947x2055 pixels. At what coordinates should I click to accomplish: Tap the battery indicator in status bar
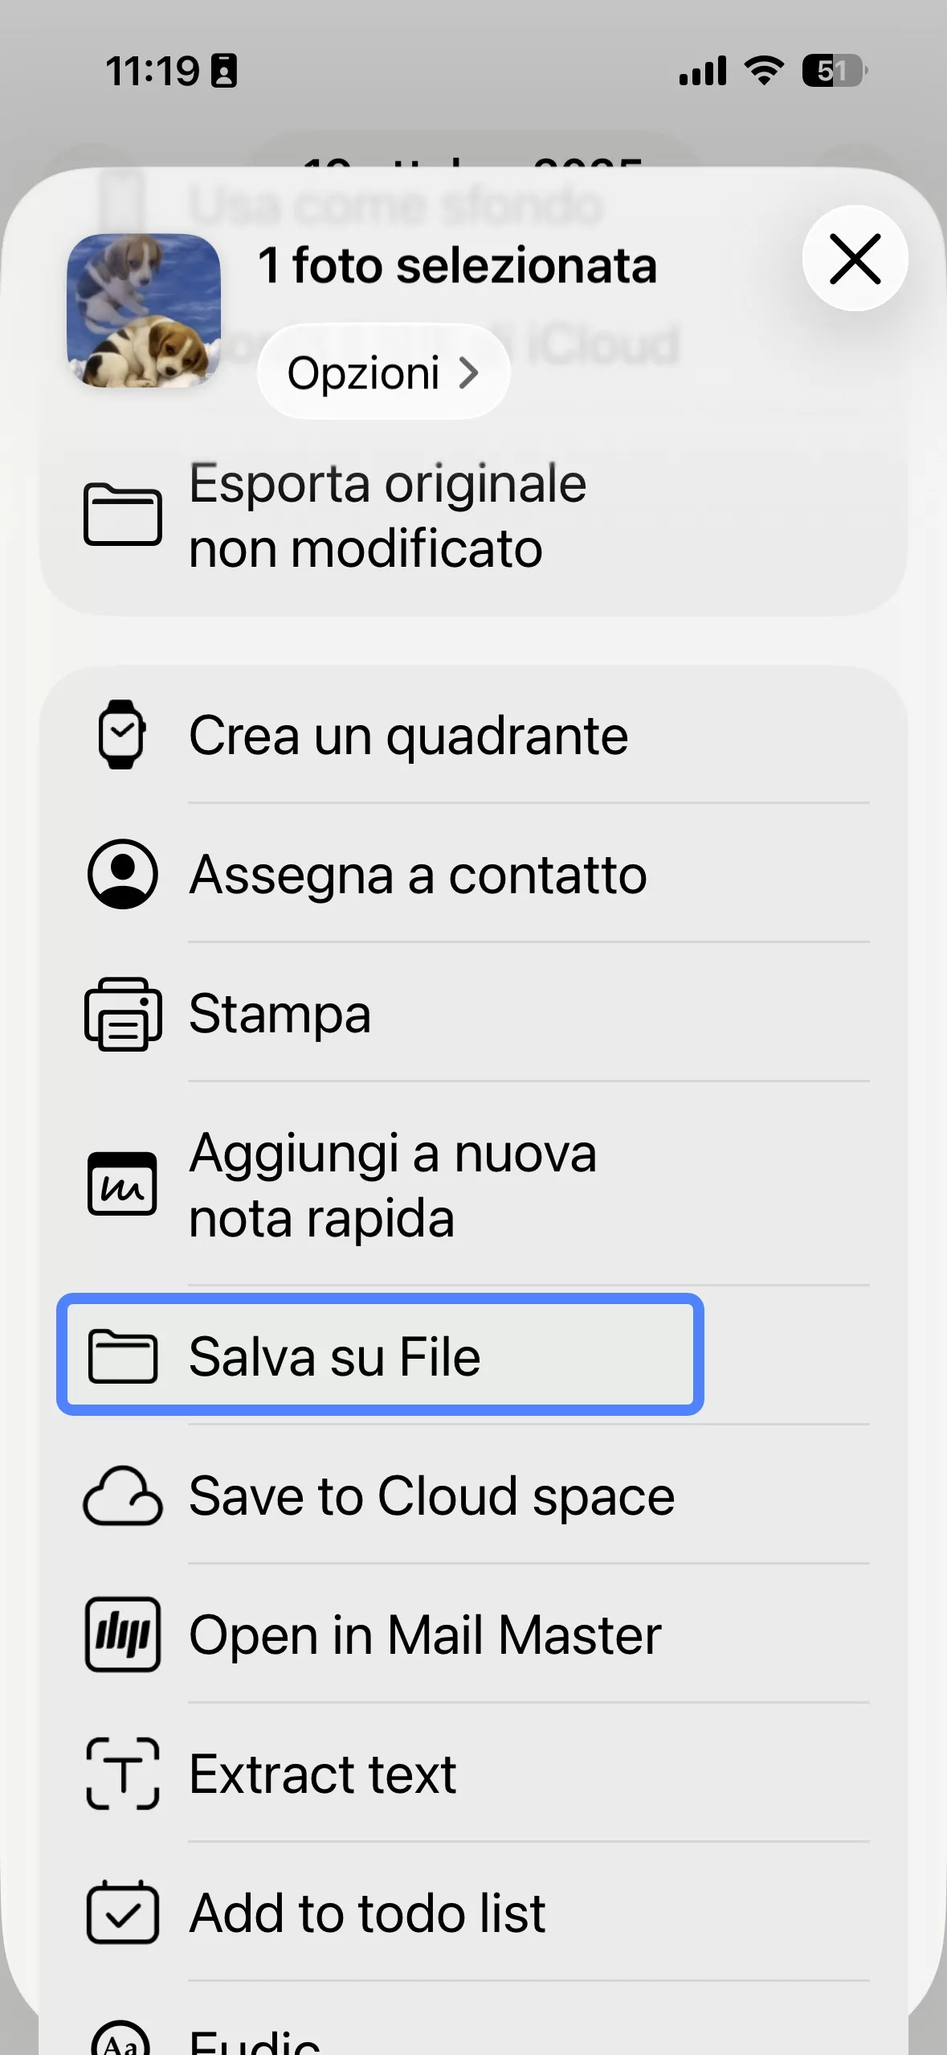(x=835, y=71)
